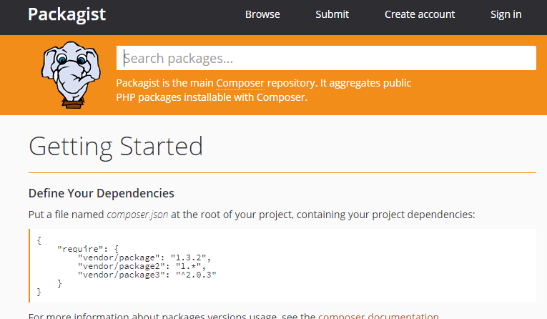Open the Submit package page

tap(332, 14)
